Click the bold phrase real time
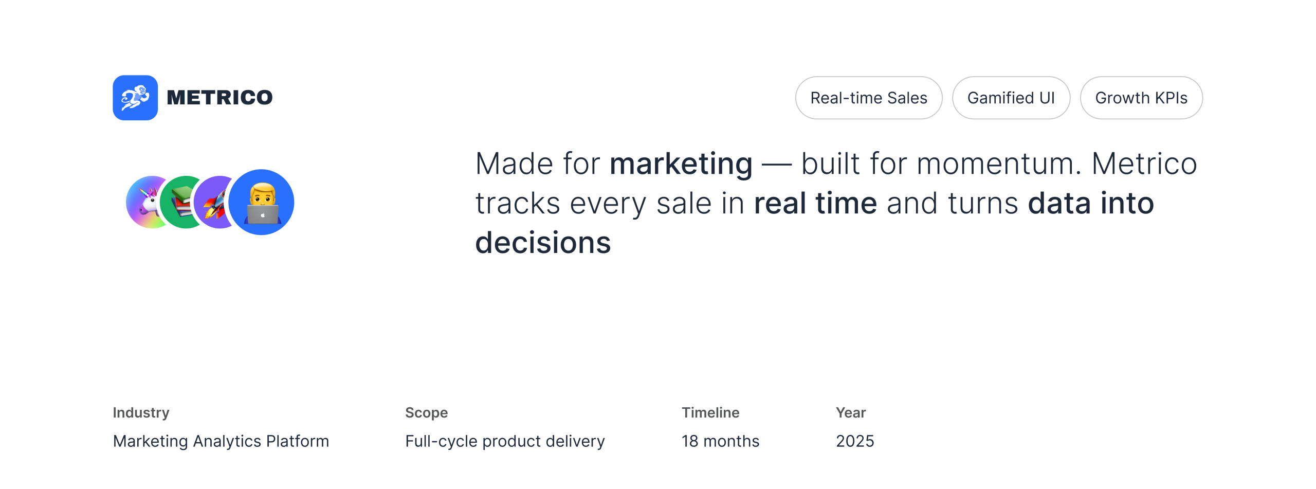The image size is (1316, 489). [815, 204]
